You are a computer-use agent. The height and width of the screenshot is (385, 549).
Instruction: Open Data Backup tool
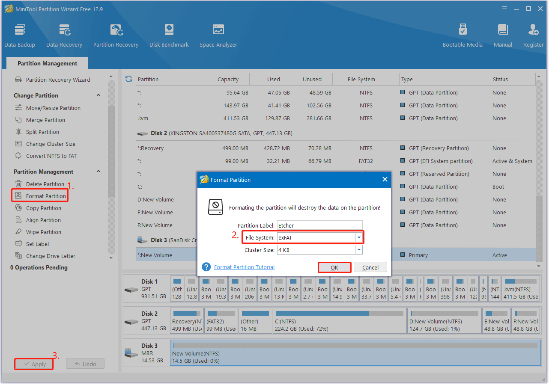20,36
